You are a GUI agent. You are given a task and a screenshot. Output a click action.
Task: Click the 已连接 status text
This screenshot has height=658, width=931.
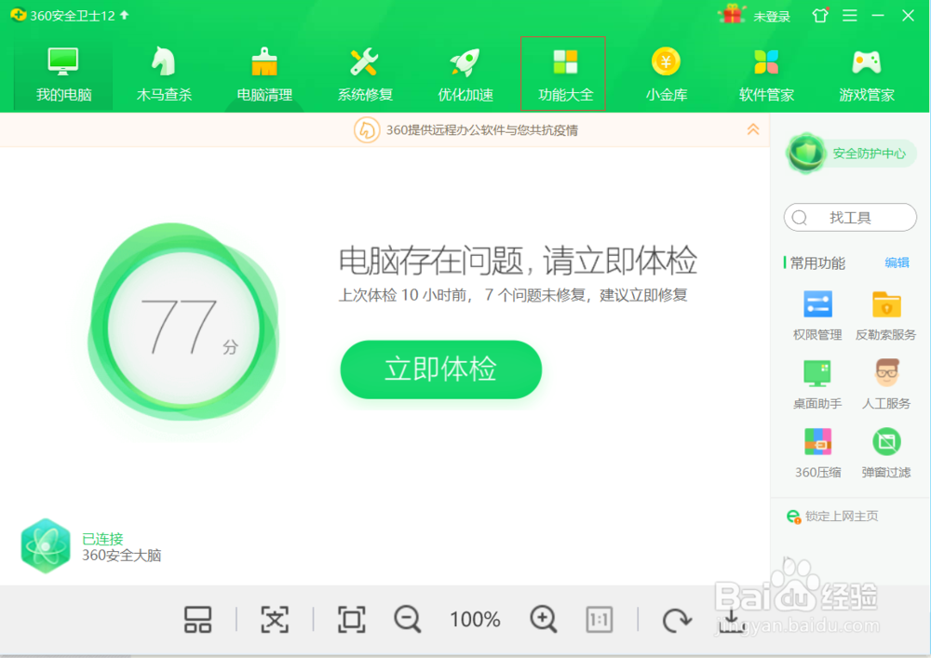(x=102, y=539)
